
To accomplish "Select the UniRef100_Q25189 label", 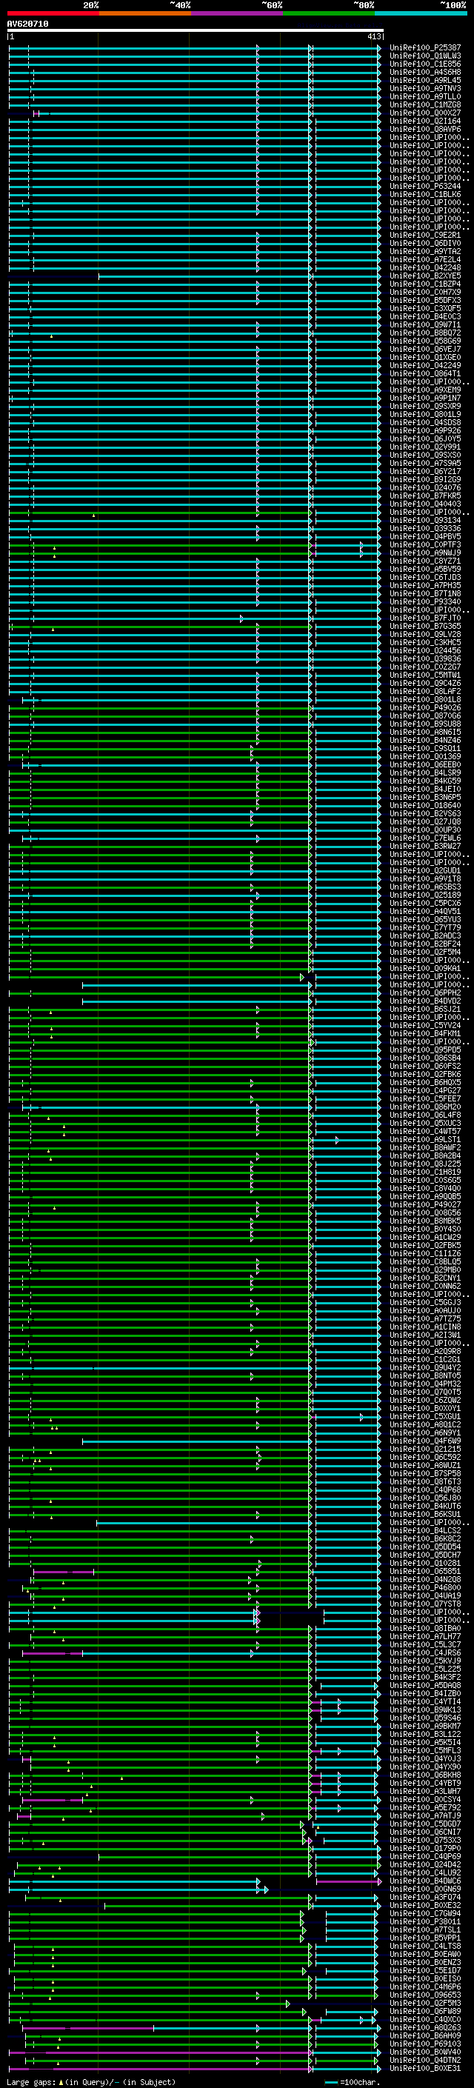I will 425,895.
